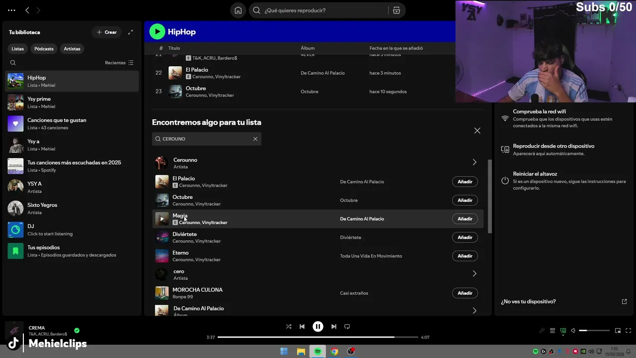
Task: Expand the Cerounno artist result
Action: click(475, 163)
